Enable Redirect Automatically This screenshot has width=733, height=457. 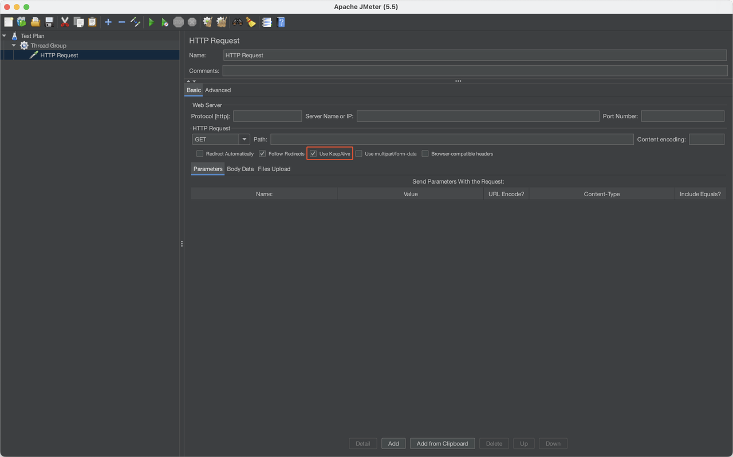199,153
